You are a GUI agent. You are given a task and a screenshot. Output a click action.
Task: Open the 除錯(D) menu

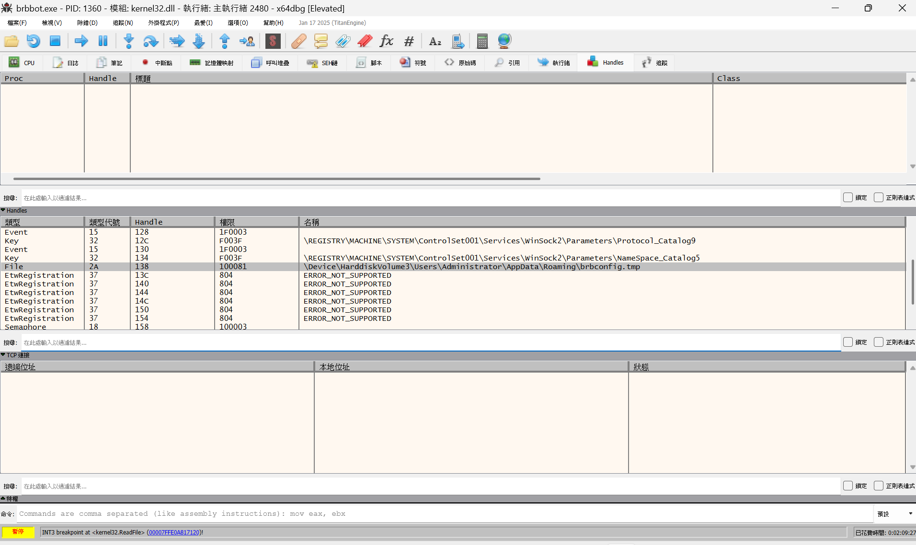(x=87, y=23)
